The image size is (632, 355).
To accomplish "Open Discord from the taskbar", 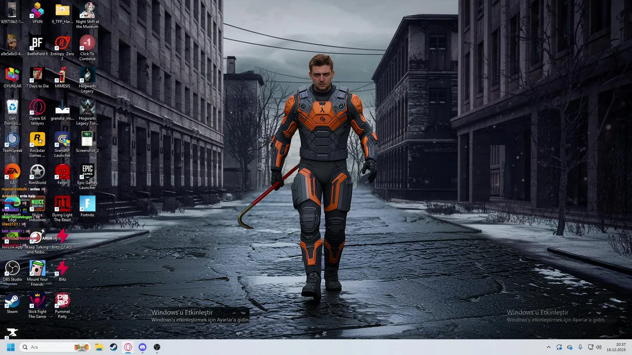I will (142, 347).
